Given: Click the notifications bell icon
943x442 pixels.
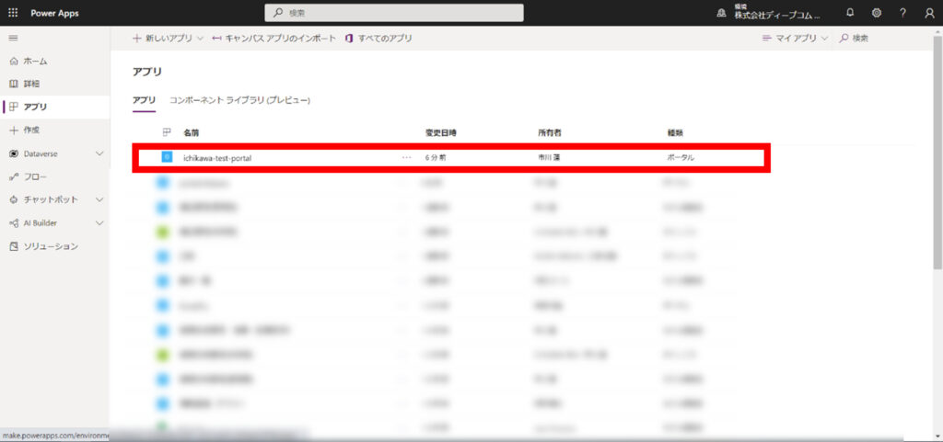Looking at the screenshot, I should pyautogui.click(x=850, y=13).
